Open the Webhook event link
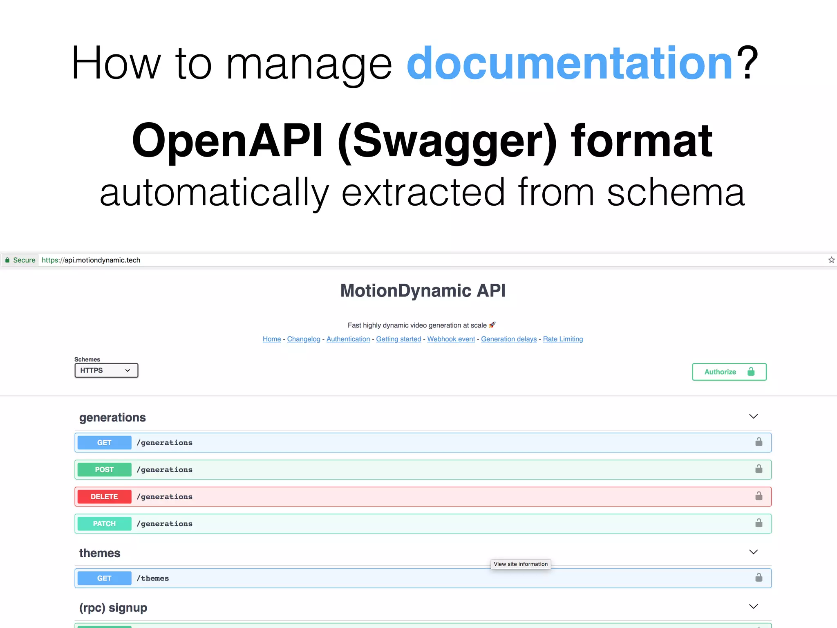Viewport: 837px width, 628px height. click(451, 339)
